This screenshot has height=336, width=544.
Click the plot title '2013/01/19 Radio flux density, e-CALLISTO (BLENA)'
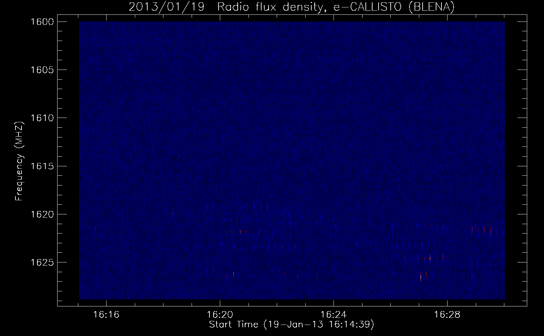pos(292,7)
